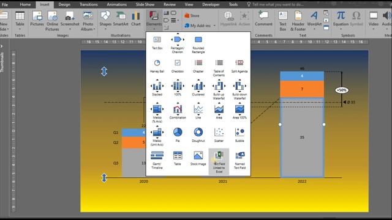Collapse the Elements dropdown button

(x=154, y=20)
